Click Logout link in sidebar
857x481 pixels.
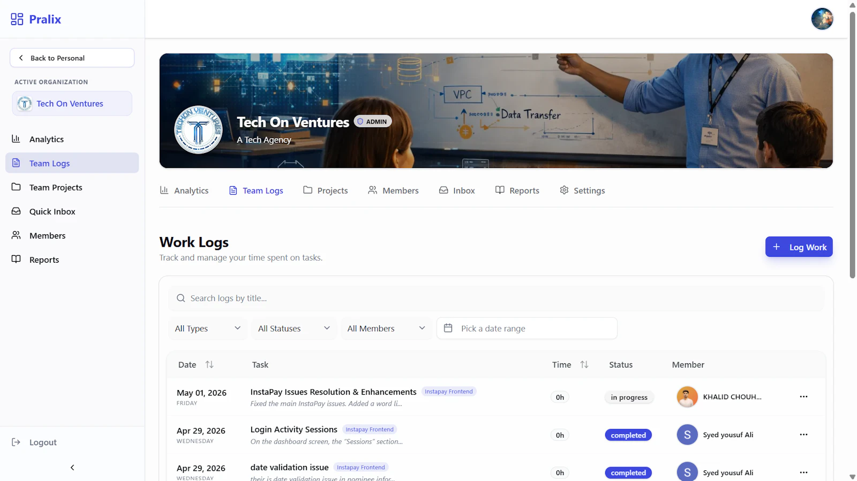43,442
